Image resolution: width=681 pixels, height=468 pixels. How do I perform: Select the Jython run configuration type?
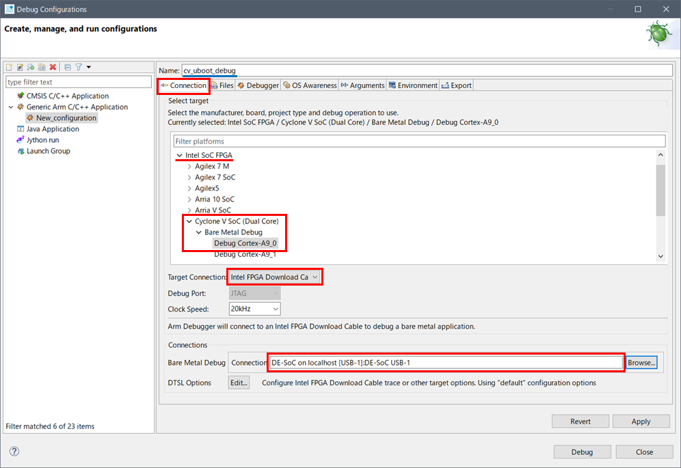42,140
